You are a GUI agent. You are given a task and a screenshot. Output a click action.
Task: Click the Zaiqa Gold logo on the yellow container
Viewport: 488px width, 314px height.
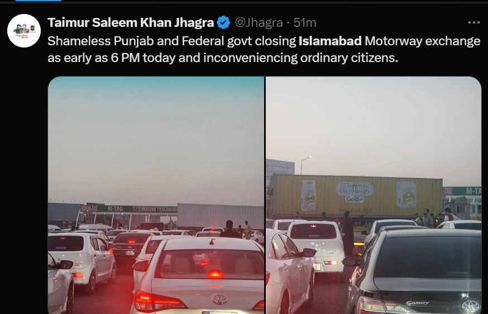pos(355,192)
